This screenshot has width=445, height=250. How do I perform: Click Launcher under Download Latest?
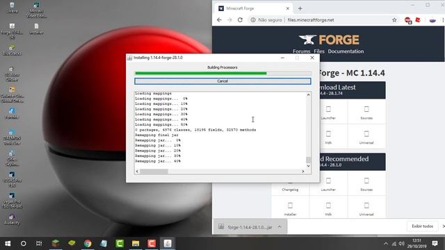328,112
